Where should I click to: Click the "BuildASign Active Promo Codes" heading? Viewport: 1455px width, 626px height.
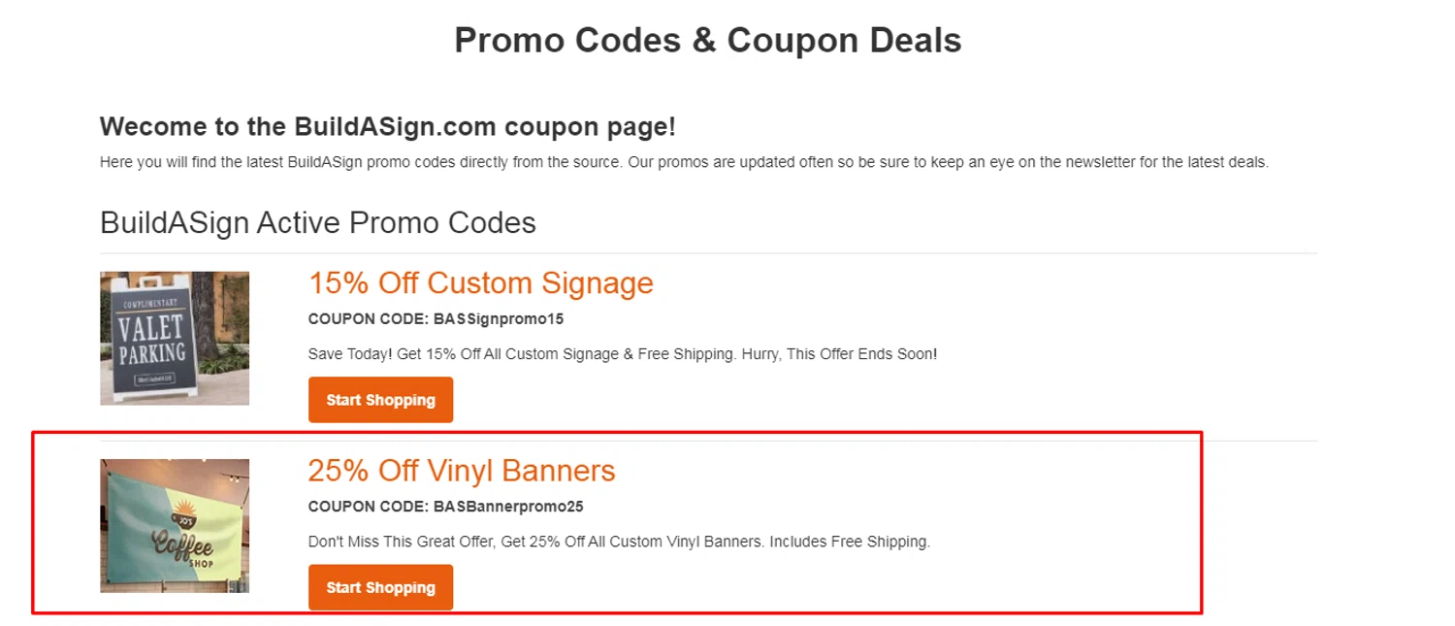coord(317,222)
